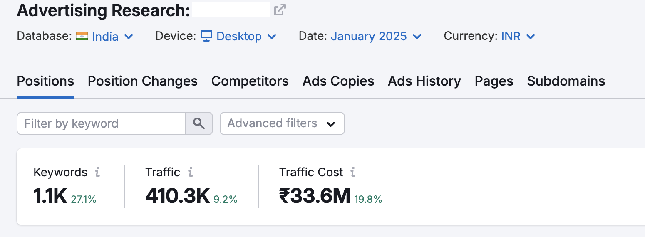Show info tooltip next to Keywords
Viewport: 645px width, 237px height.
[97, 172]
